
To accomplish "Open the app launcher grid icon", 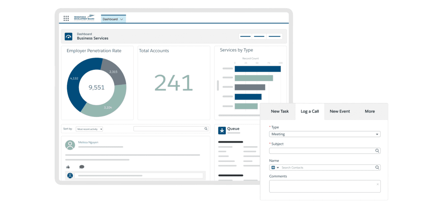I will tap(66, 19).
